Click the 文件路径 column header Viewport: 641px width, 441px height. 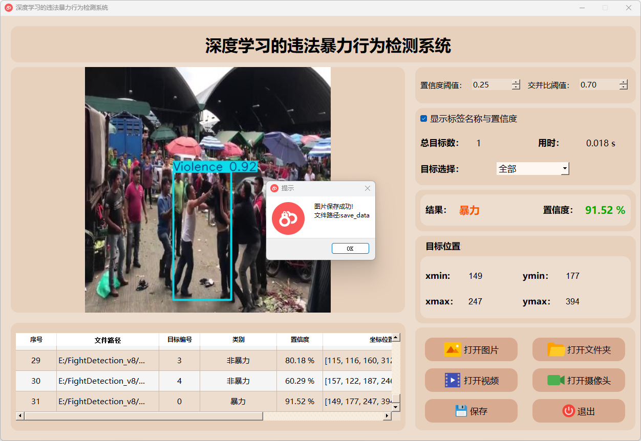click(x=108, y=340)
